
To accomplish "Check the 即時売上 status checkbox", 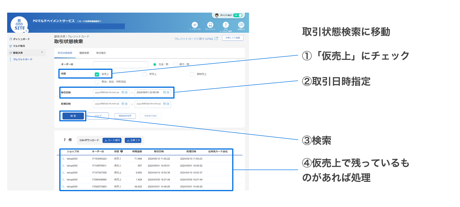I will [x=192, y=74].
